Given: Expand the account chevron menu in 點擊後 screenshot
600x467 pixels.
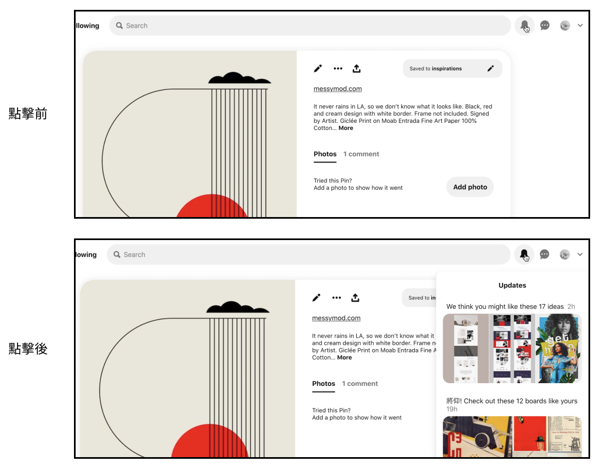Looking at the screenshot, I should pos(580,254).
